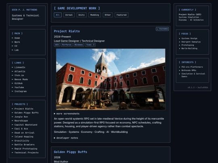This screenshot has width=218, height=163.
Task: Open the Lab page link
Action: 17,50
